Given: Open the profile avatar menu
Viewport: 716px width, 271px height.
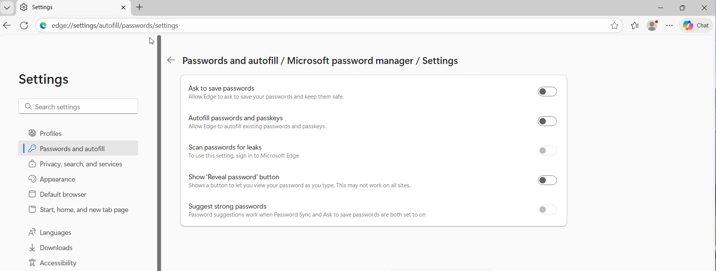Looking at the screenshot, I should click(x=652, y=26).
